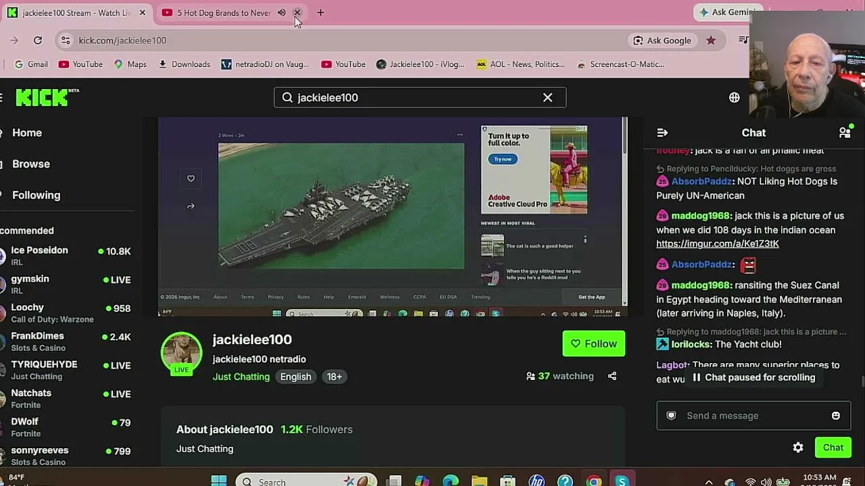The width and height of the screenshot is (865, 486).
Task: Expand the system tray hidden icons chevron
Action: pos(709,482)
